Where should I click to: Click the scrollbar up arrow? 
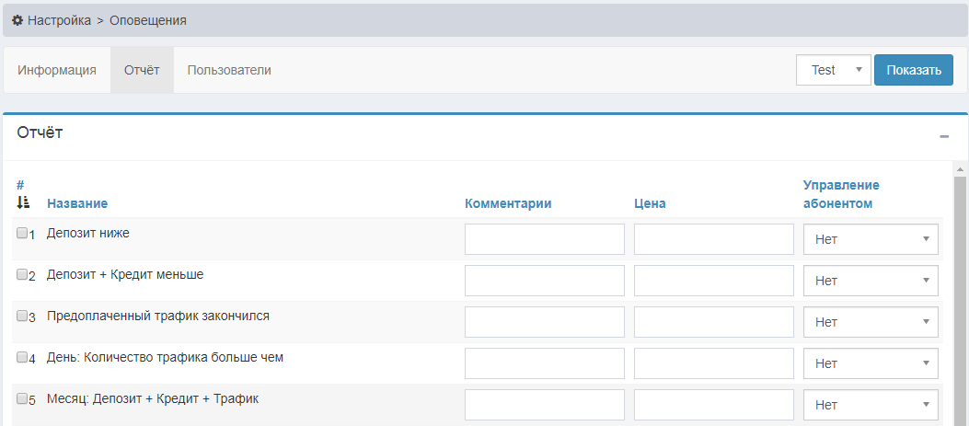[x=961, y=170]
